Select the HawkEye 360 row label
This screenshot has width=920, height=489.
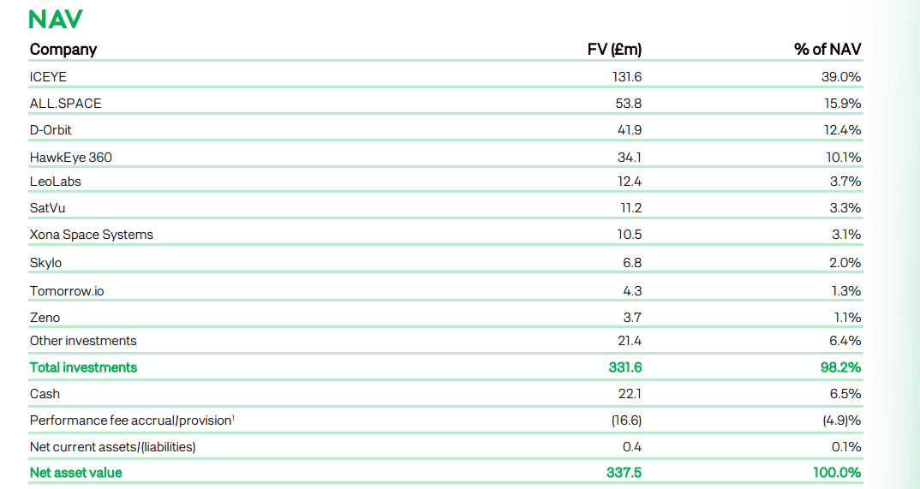pos(70,158)
